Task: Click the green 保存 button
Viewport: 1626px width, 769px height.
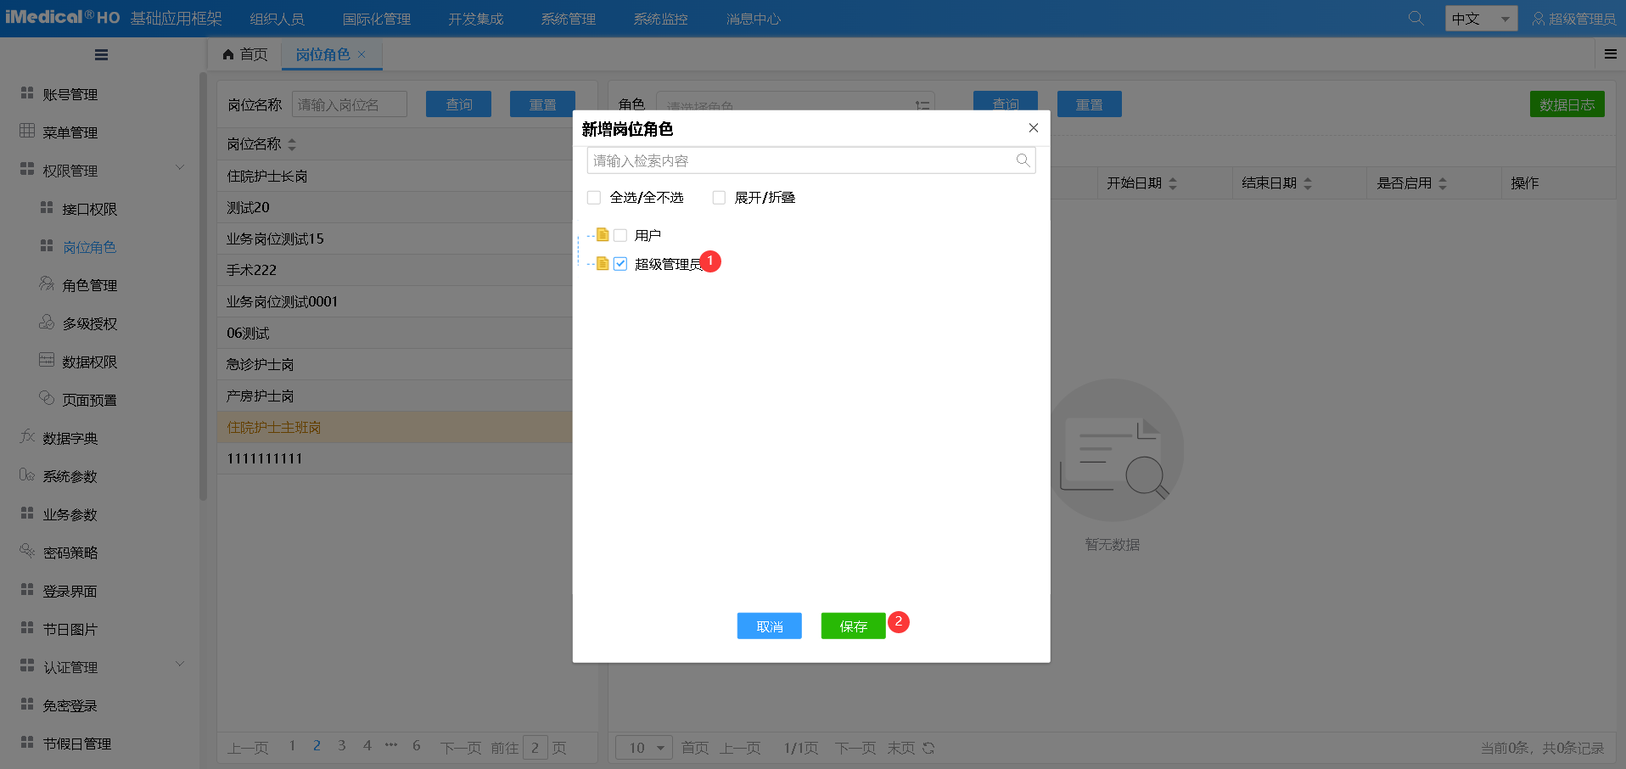Action: click(853, 626)
